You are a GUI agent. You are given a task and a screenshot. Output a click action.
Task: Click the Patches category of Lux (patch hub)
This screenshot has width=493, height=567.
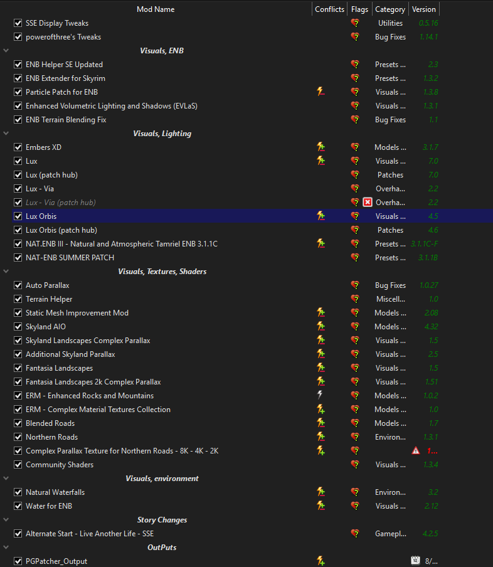pos(390,174)
